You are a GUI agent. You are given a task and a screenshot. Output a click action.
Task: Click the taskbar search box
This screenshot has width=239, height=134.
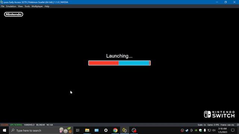click(x=41, y=130)
